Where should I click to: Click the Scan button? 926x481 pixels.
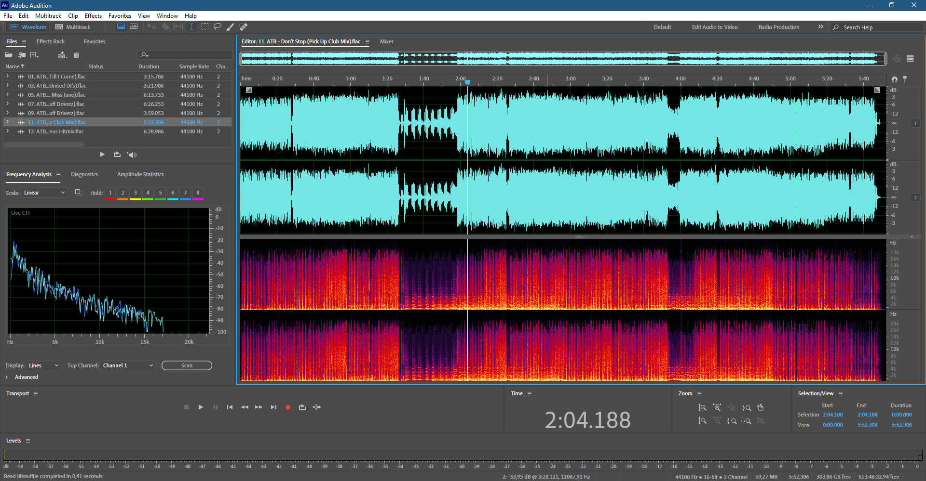(x=187, y=365)
